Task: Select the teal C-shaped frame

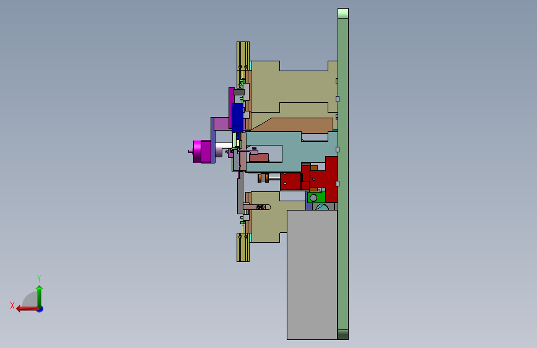Action: click(291, 150)
